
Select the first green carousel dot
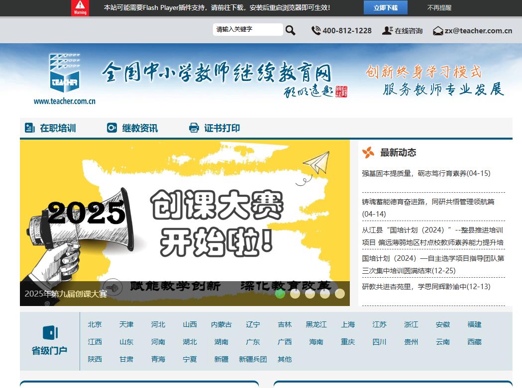280,294
